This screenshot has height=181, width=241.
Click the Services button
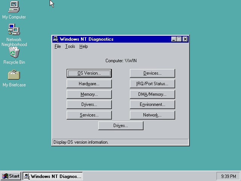coord(89,115)
